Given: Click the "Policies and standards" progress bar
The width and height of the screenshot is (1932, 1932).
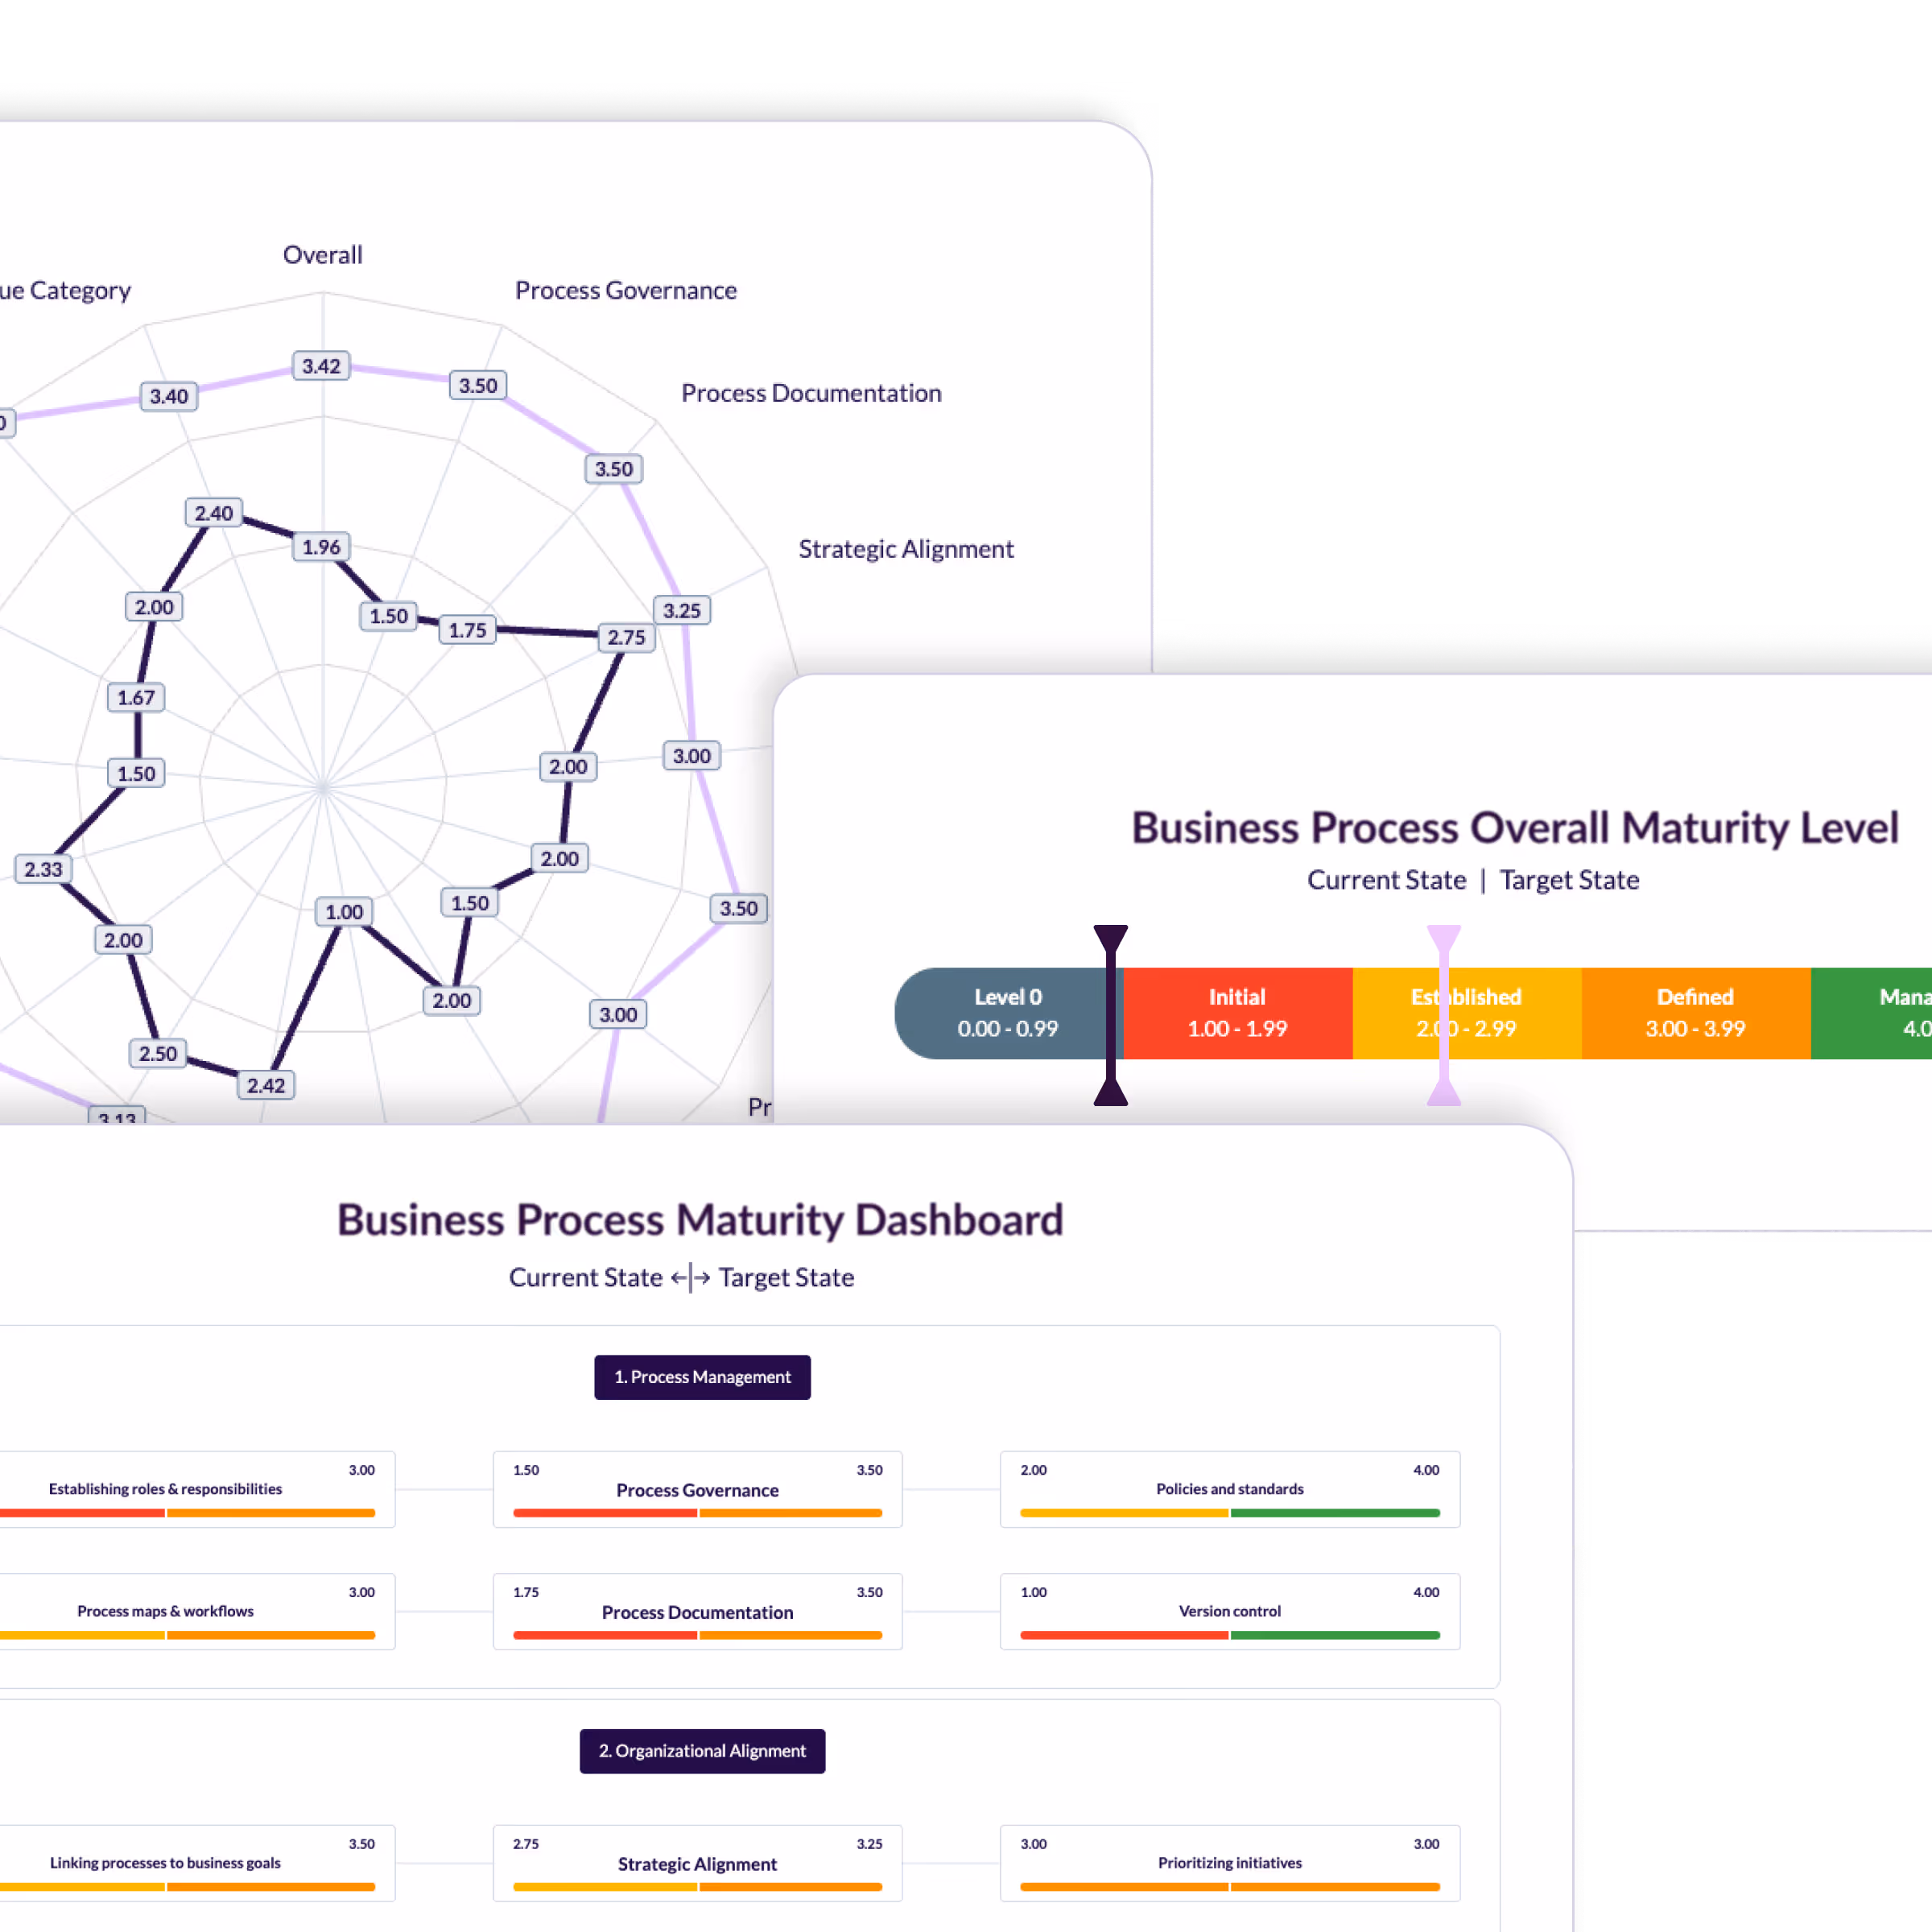Looking at the screenshot, I should coord(1229,1512).
